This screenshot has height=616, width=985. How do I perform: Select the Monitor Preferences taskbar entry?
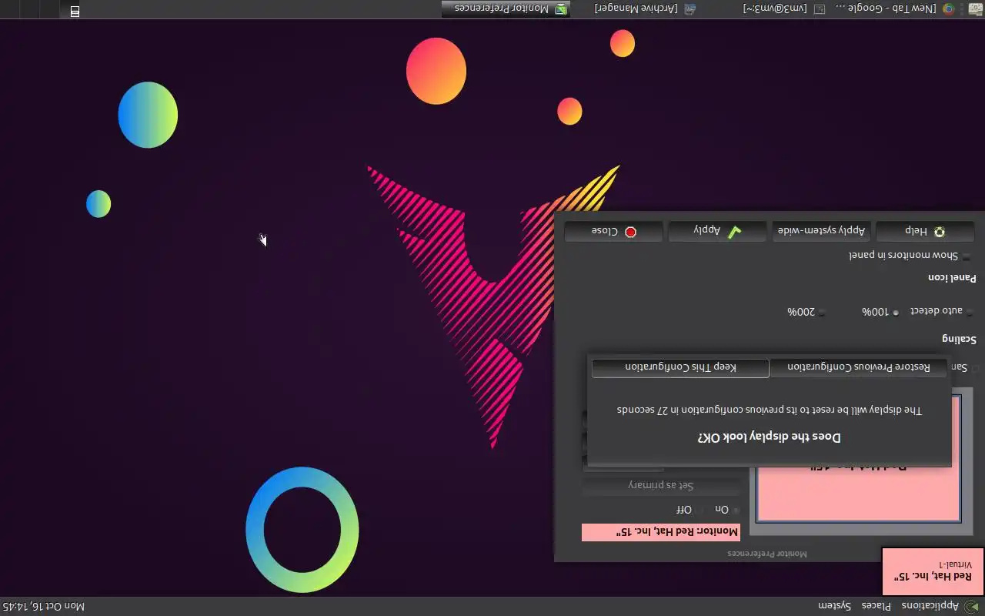coord(506,8)
